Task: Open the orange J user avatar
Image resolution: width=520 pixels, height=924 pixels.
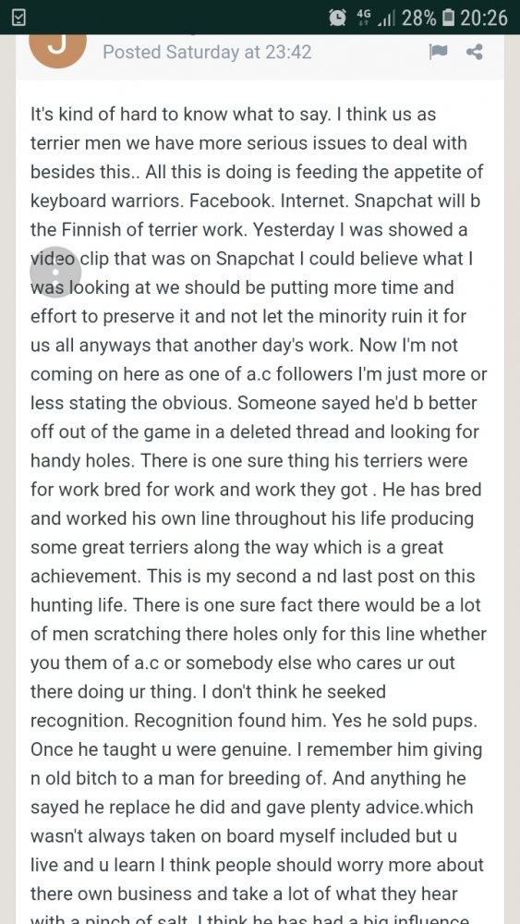Action: pyautogui.click(x=57, y=50)
